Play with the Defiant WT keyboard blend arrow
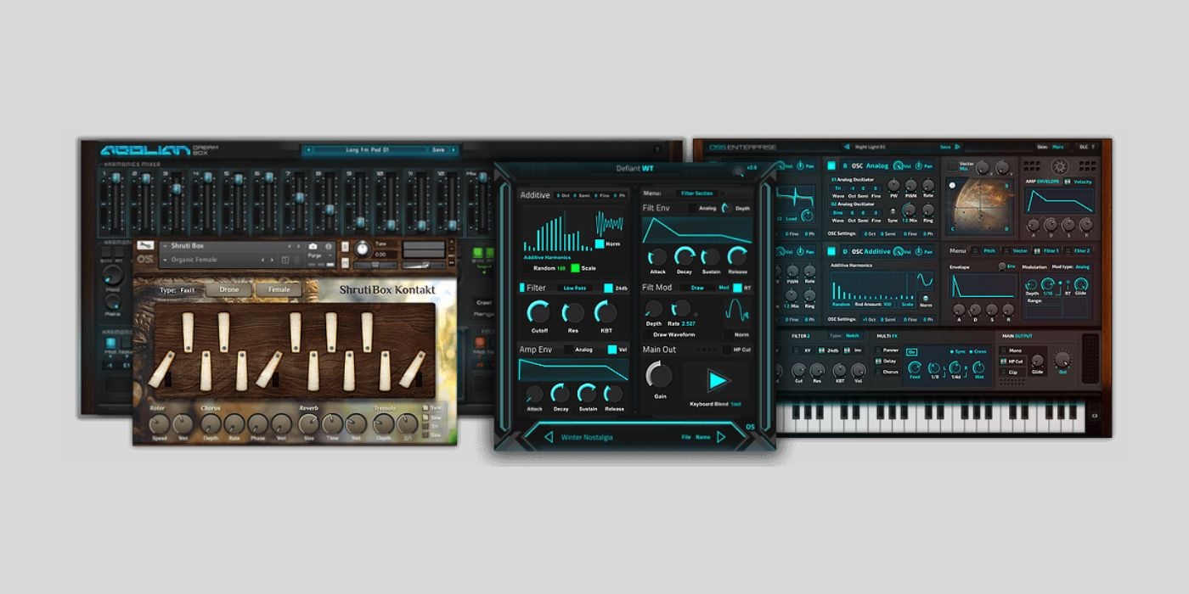Screen dimensions: 1189x594 718,380
